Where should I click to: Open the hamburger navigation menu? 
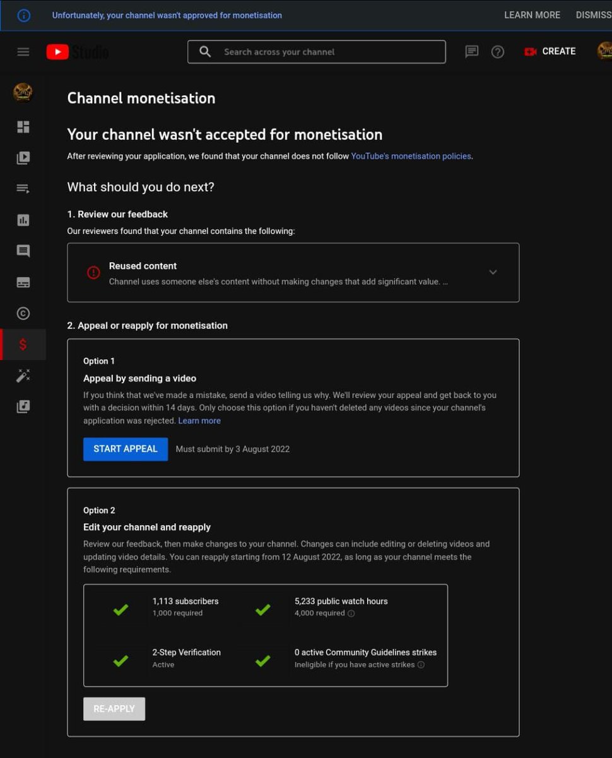coord(23,52)
